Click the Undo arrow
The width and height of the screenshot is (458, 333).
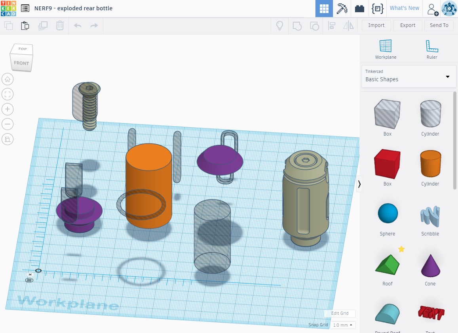point(78,26)
